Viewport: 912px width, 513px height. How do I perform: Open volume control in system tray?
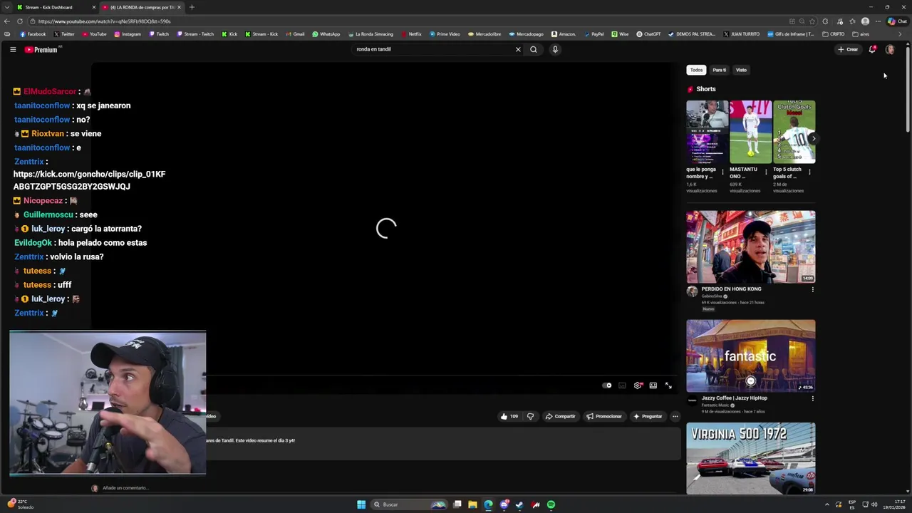click(x=874, y=504)
